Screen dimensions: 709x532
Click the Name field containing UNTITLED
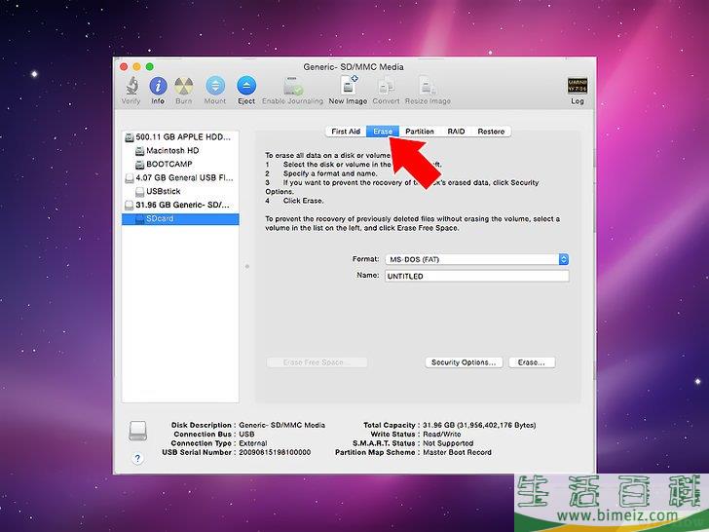click(477, 276)
